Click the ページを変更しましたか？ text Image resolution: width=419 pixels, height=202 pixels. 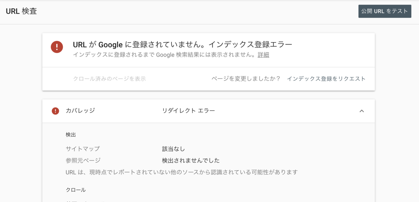(246, 79)
